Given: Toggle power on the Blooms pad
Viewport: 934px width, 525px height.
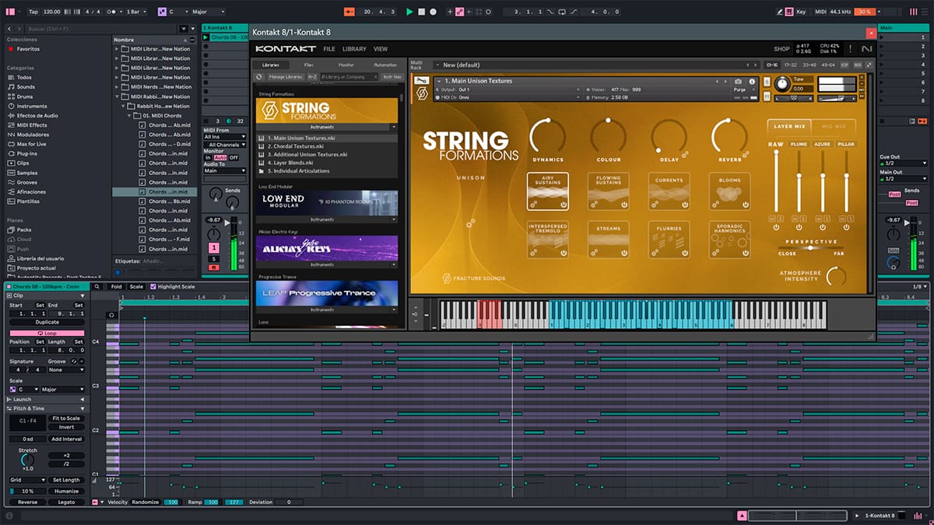Looking at the screenshot, I should click(745, 205).
